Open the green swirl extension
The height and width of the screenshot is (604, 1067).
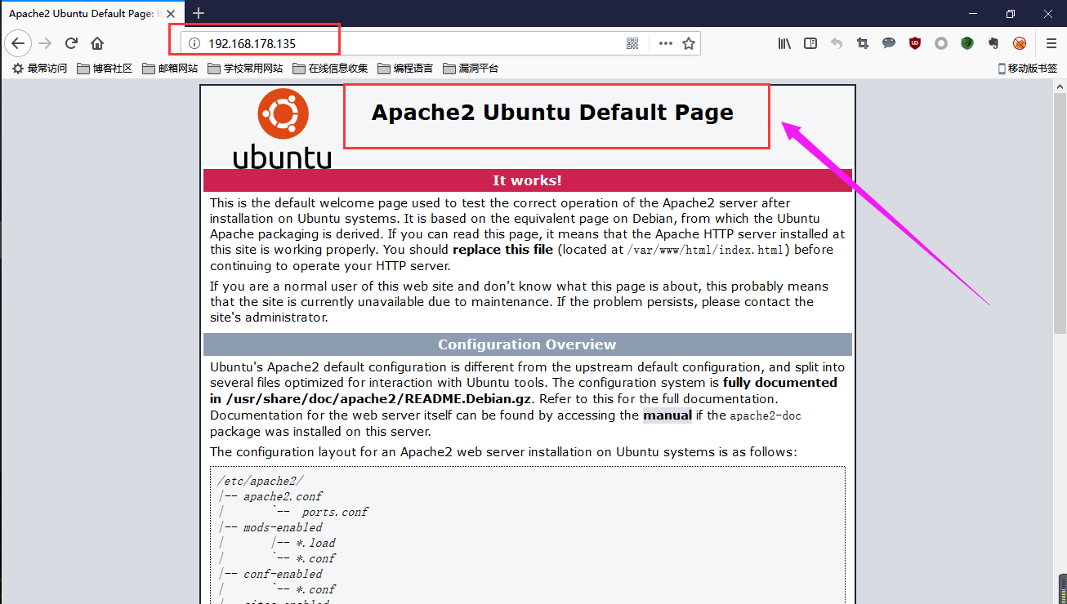tap(967, 43)
